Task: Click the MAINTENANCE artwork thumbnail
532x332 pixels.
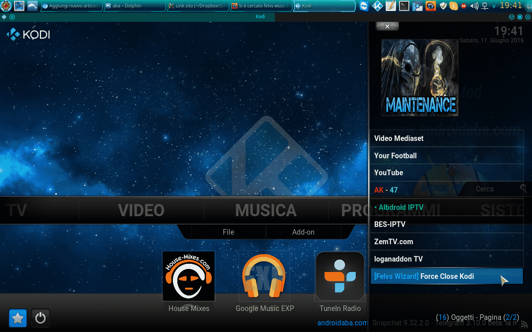Action: tap(420, 77)
